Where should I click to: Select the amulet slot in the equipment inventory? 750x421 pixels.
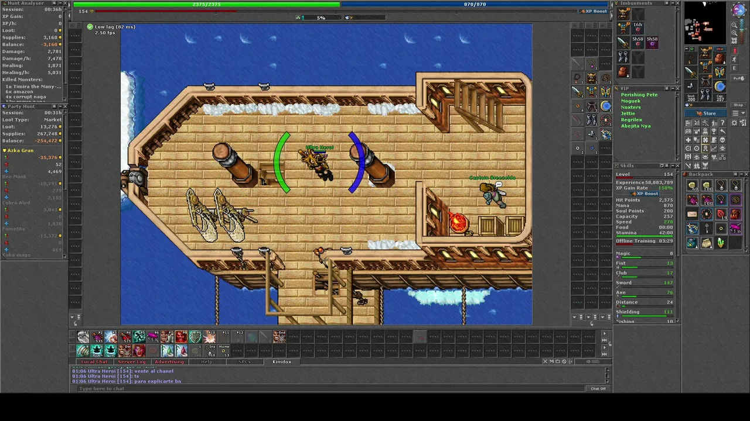pos(691,58)
